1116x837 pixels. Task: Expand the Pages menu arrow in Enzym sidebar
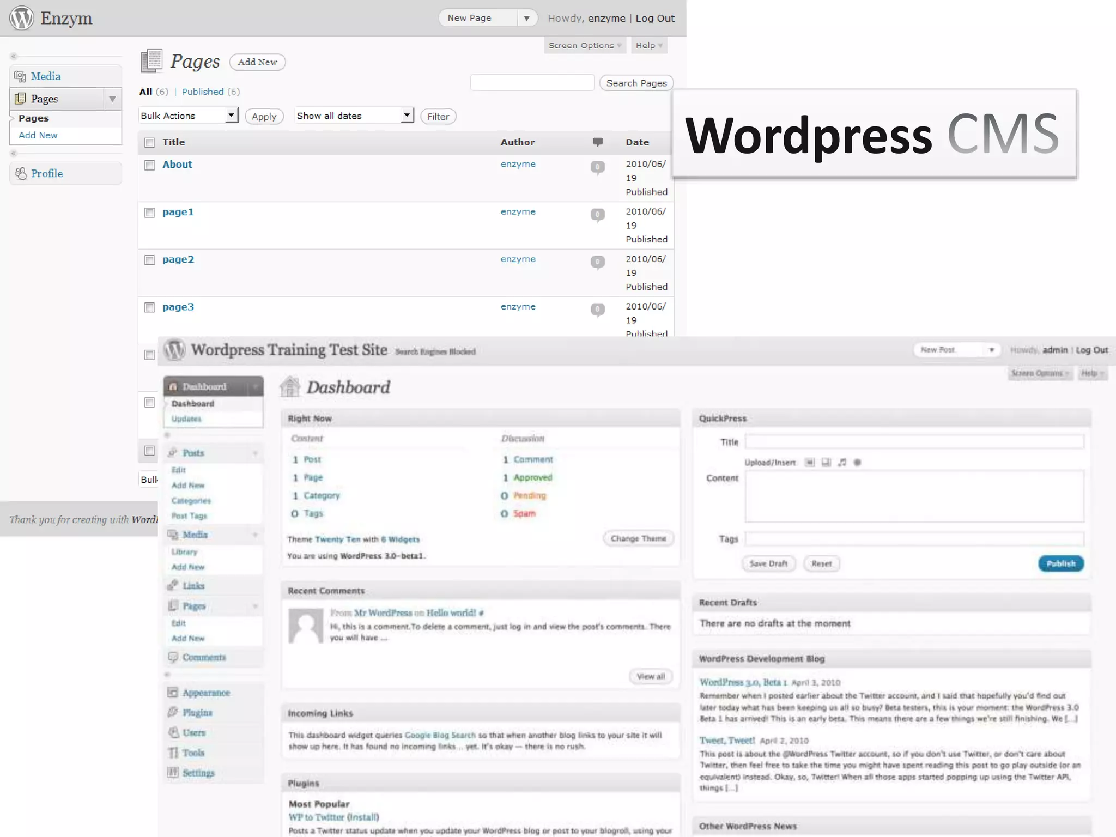(x=112, y=99)
